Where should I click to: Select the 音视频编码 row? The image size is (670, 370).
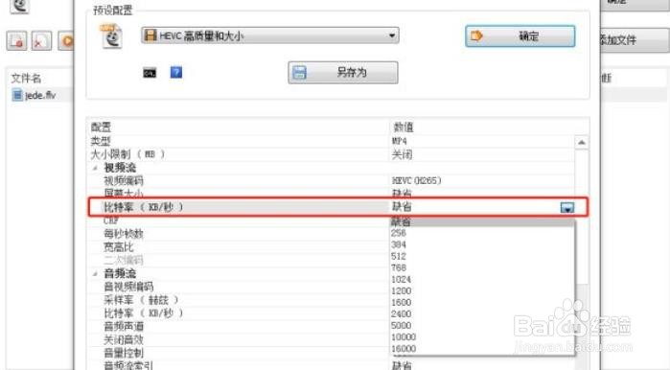click(128, 287)
